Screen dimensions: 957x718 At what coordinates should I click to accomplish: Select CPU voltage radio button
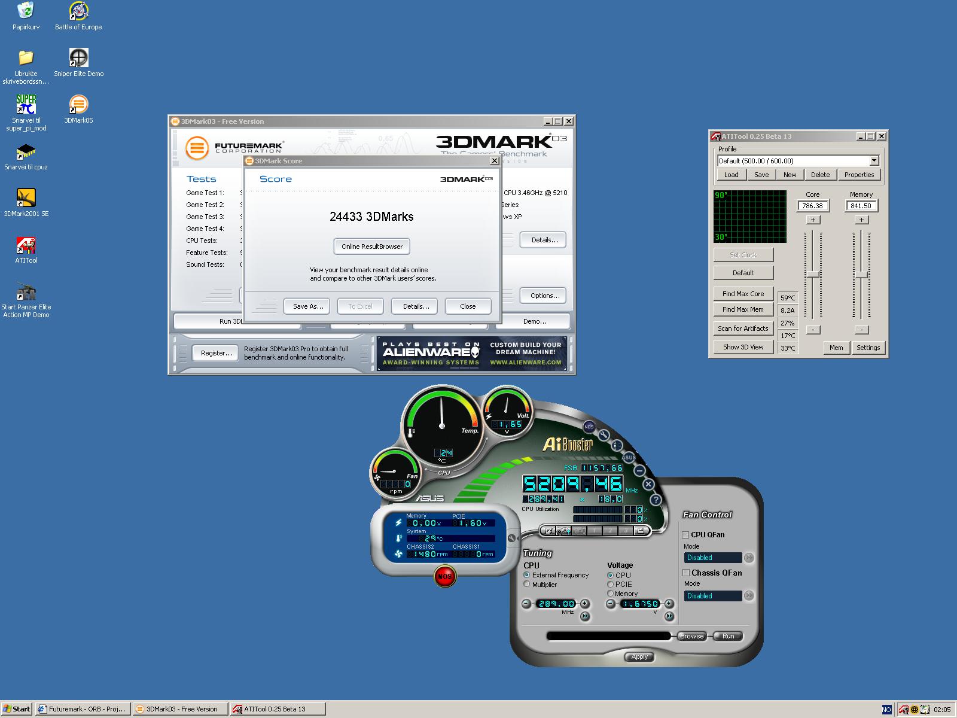point(611,575)
